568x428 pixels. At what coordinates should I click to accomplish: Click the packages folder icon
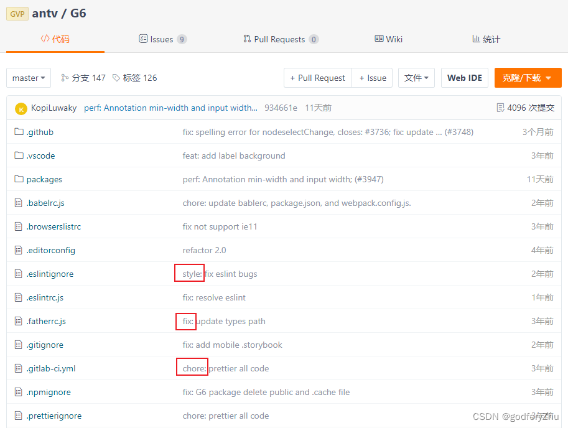19,179
